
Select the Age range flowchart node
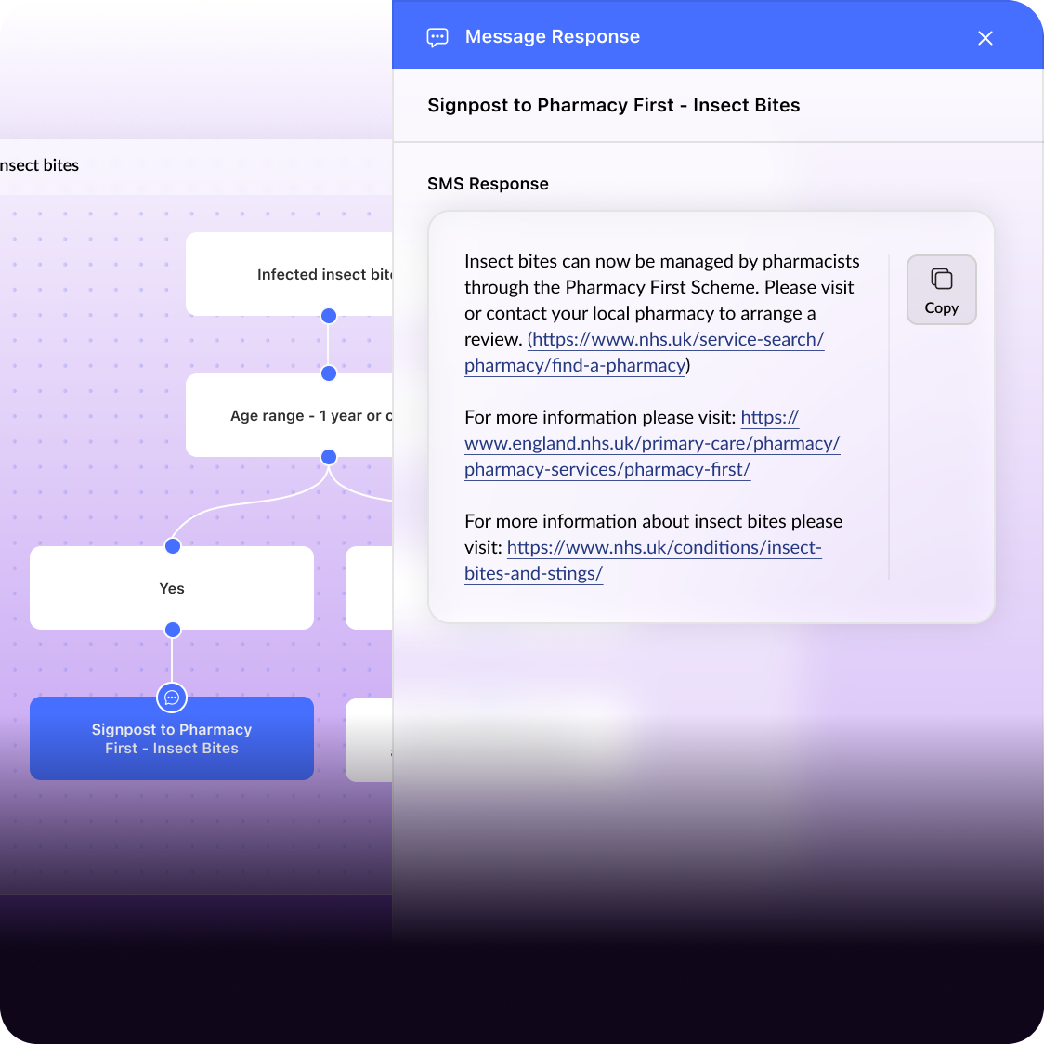click(x=288, y=415)
